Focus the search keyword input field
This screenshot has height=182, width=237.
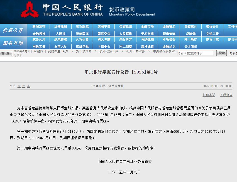point(195,53)
